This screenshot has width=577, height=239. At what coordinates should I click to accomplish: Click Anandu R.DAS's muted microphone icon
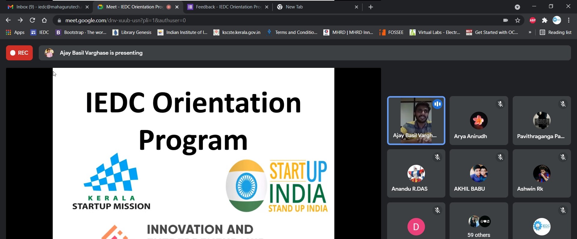438,157
